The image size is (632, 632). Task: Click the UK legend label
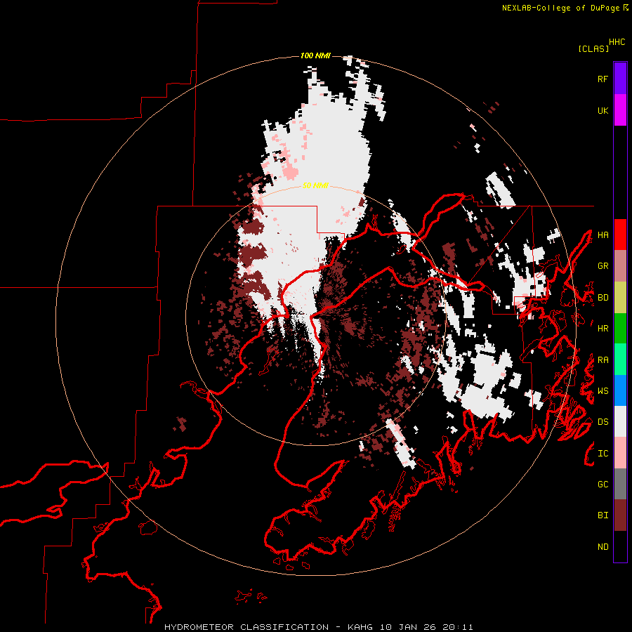tap(603, 110)
